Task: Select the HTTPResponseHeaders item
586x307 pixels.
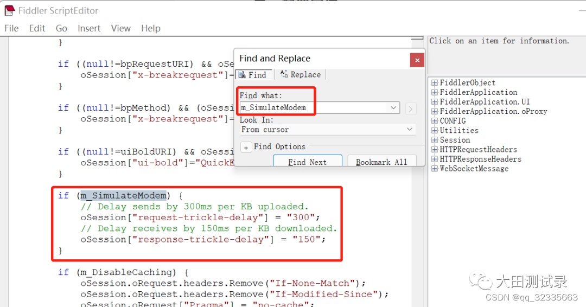Action: pos(480,159)
